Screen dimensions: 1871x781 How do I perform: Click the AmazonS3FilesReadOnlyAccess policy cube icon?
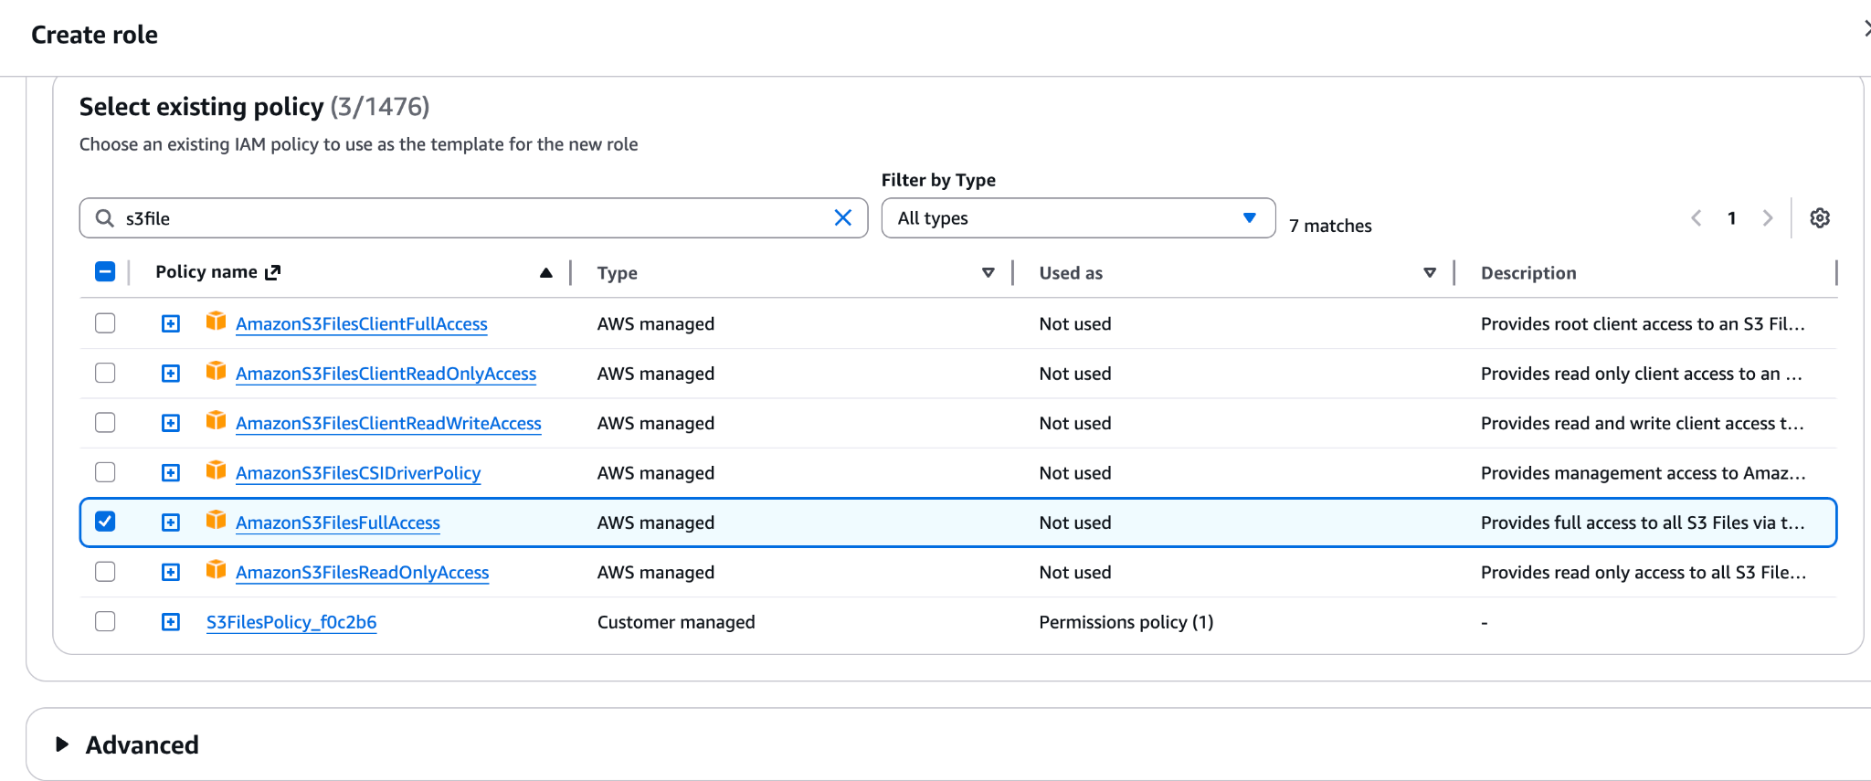pos(216,569)
